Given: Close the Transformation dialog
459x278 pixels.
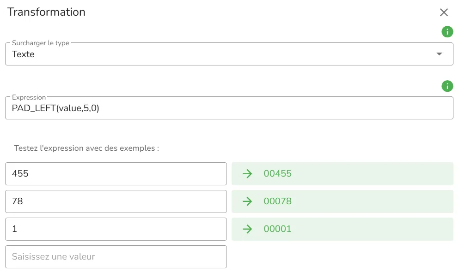Looking at the screenshot, I should pyautogui.click(x=444, y=12).
